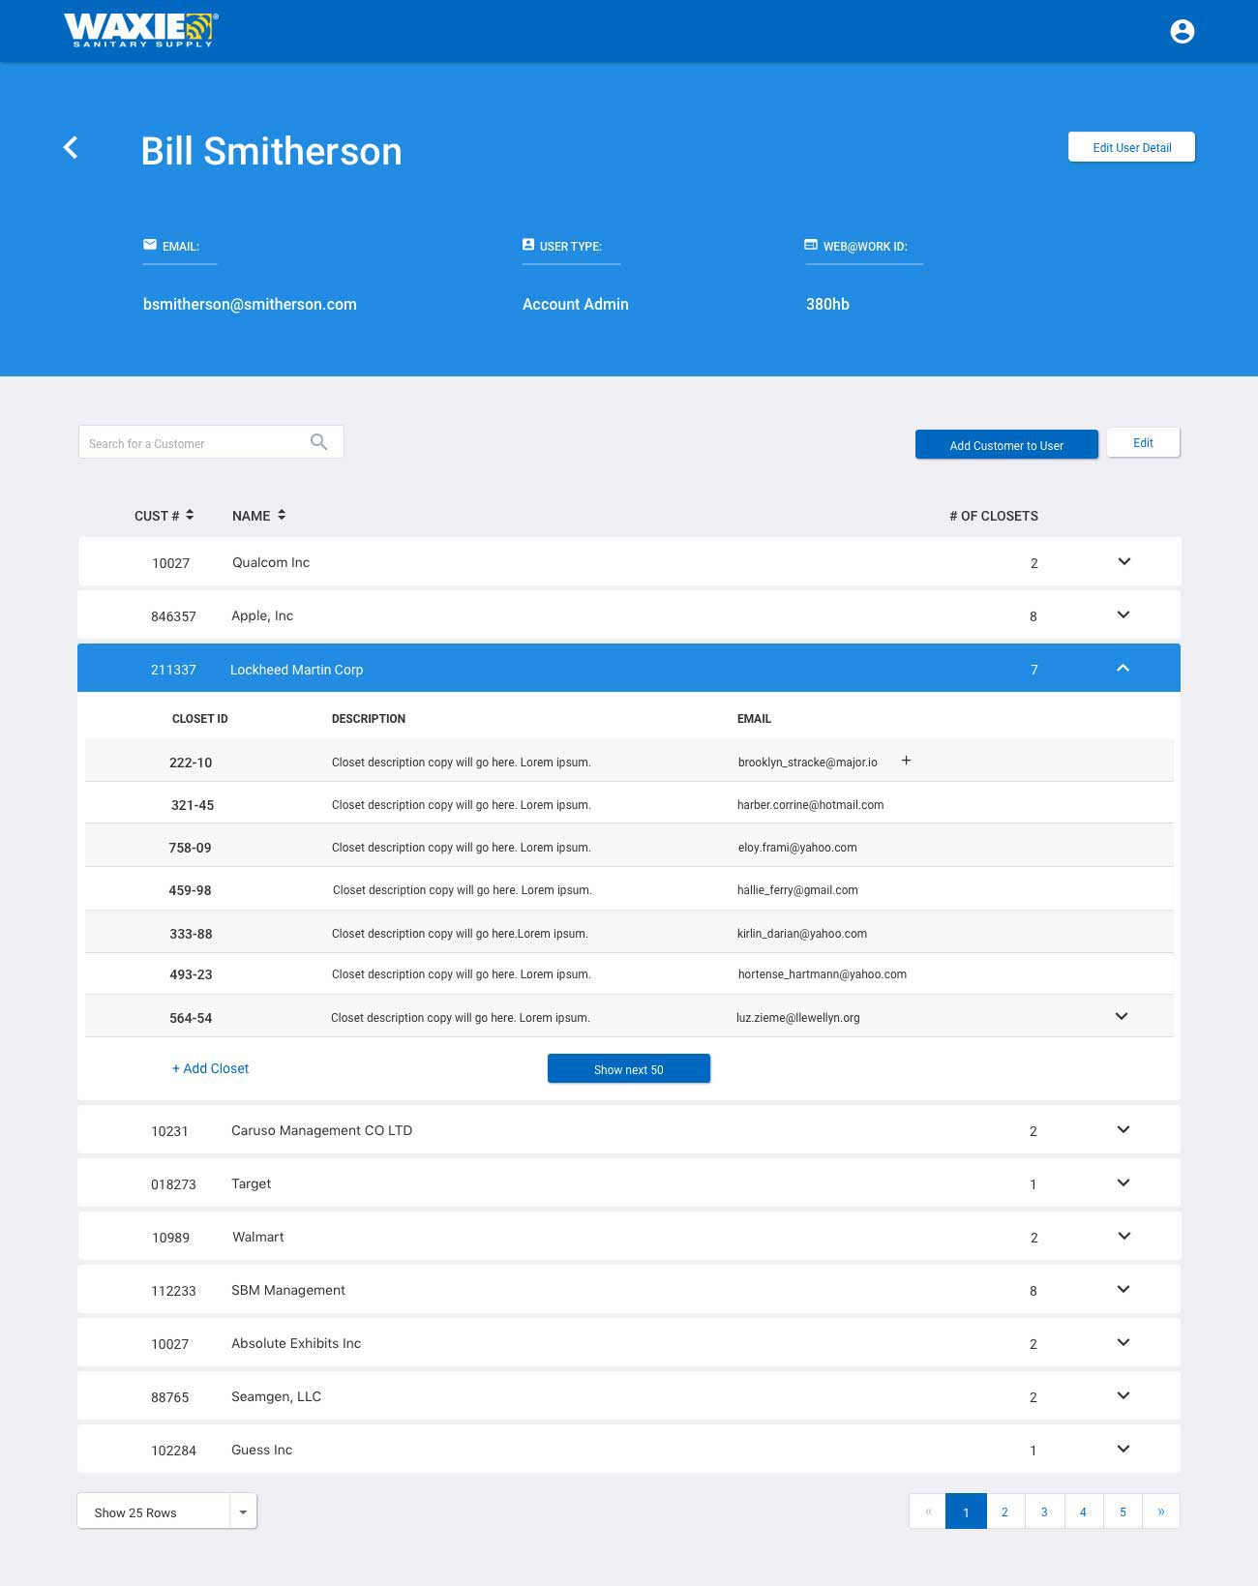This screenshot has height=1586, width=1258.
Task: Go to pagination page 2
Action: pos(1004,1511)
